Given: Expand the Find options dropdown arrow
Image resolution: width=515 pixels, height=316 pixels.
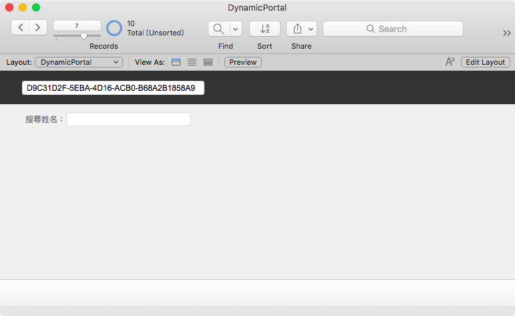Looking at the screenshot, I should point(236,29).
